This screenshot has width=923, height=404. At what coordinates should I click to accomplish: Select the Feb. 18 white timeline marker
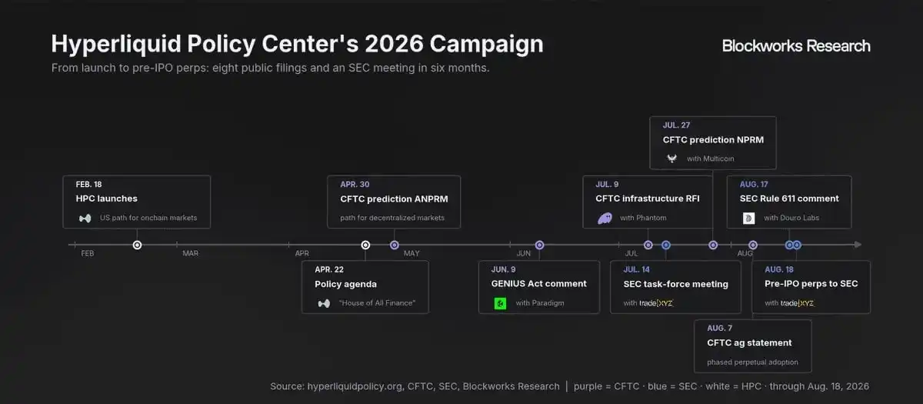tap(137, 245)
